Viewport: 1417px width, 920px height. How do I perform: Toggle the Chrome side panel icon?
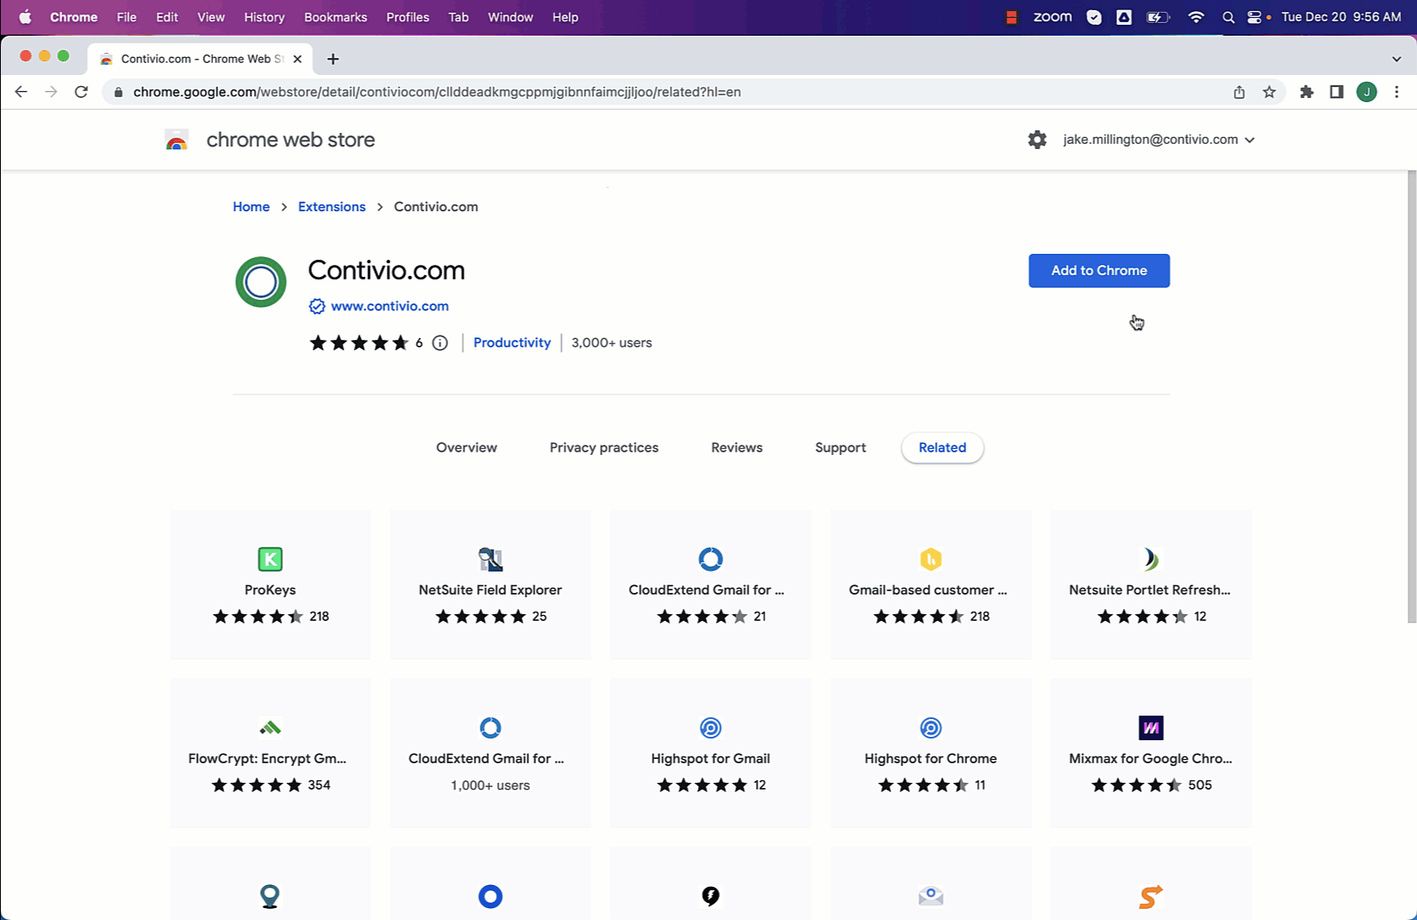[x=1336, y=92]
